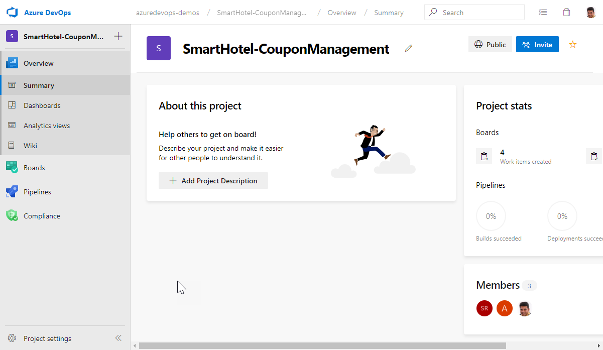
Task: Click the Project settings gear icon
Action: click(x=12, y=338)
